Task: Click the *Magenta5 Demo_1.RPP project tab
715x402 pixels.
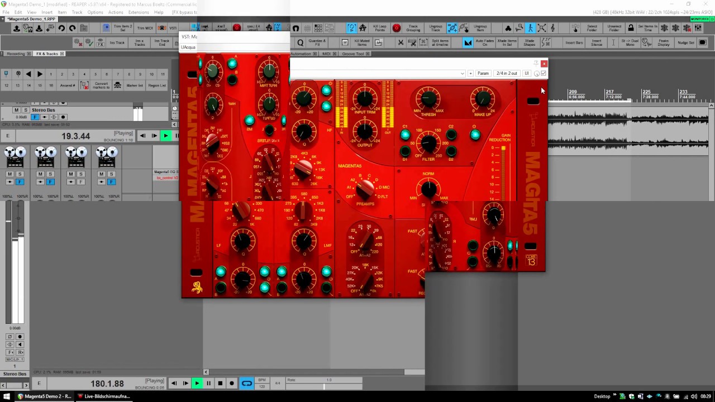Action: (x=31, y=19)
